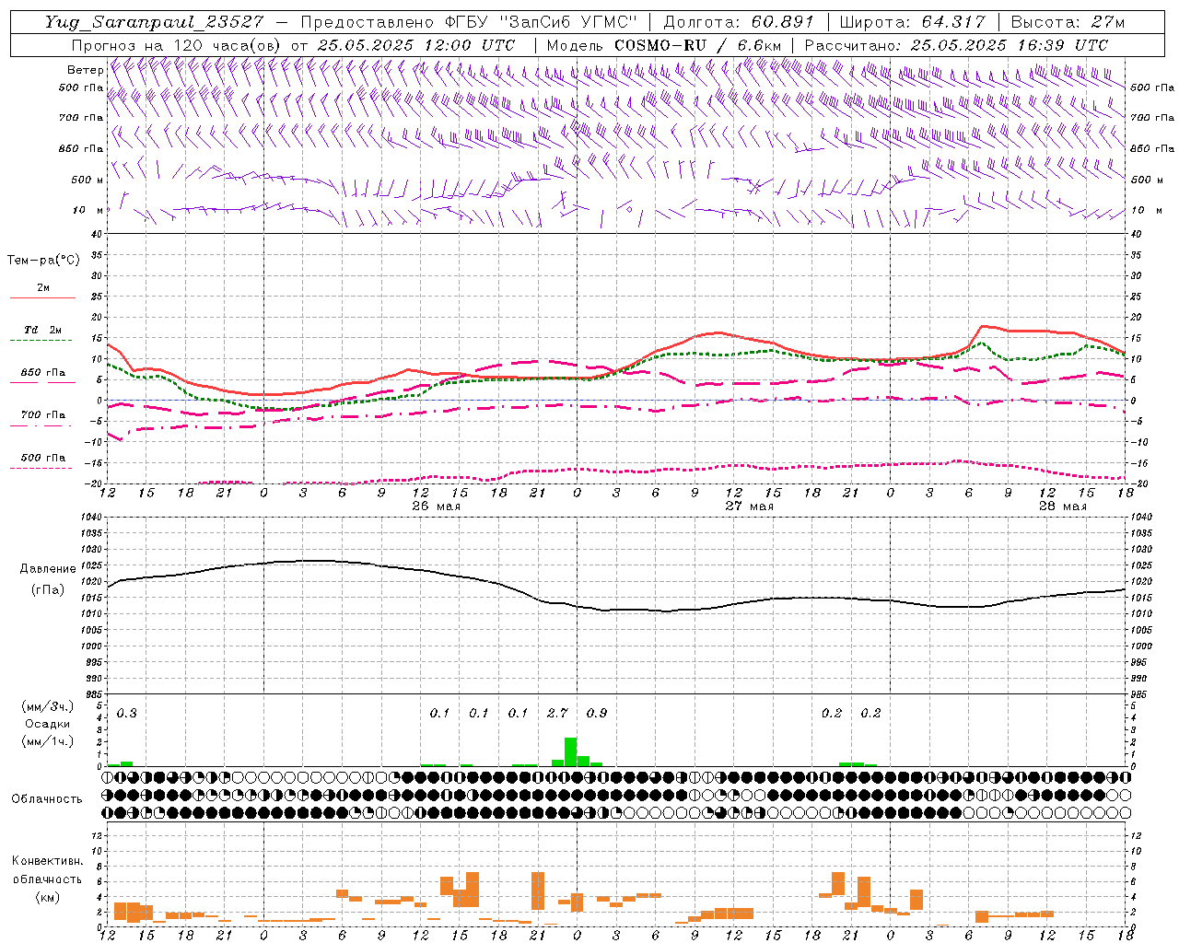1179x943 pixels.
Task: Click the Широта: 64.317 value
Action: coord(913,22)
